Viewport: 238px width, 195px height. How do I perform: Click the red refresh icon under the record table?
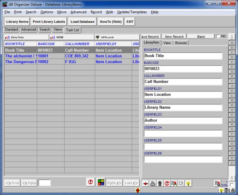point(90,182)
